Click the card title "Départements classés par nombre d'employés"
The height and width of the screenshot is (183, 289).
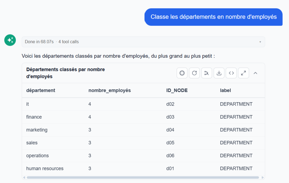coord(65,73)
